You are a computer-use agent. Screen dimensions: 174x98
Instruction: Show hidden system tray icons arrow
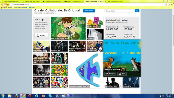[158, 96]
